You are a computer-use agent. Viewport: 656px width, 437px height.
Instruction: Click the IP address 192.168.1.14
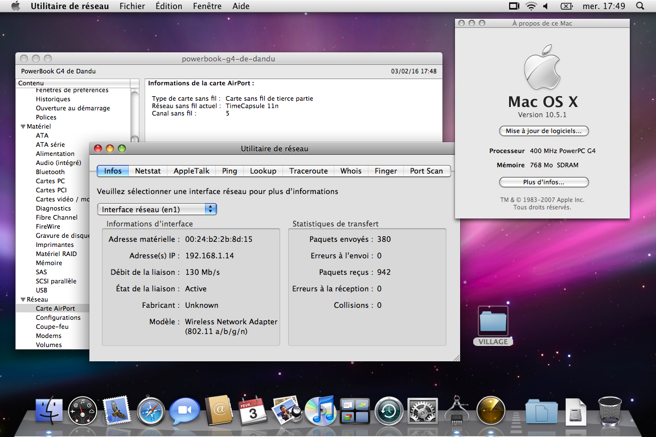pos(210,256)
